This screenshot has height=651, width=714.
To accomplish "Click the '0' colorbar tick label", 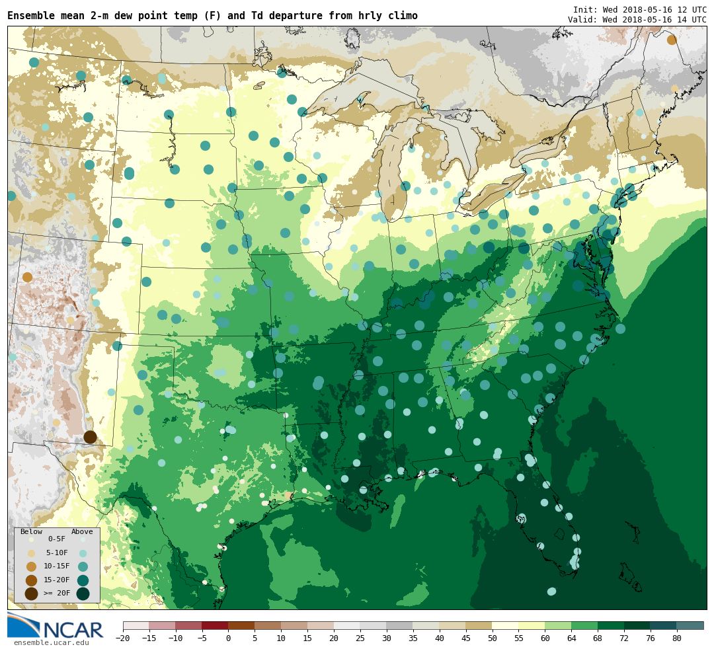I will coord(229,638).
